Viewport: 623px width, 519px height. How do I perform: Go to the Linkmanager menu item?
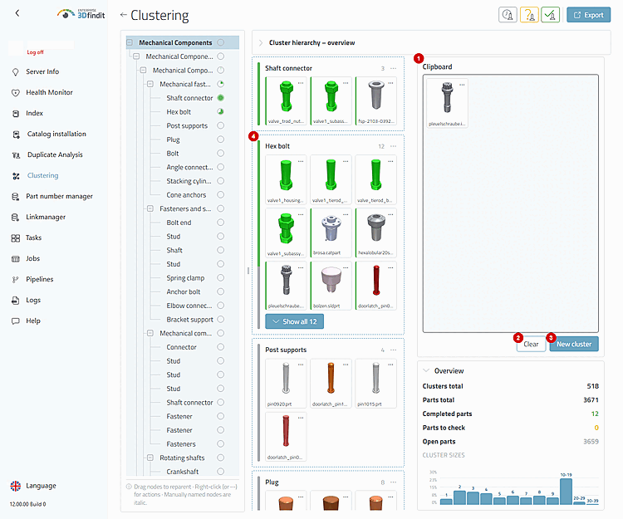point(46,218)
